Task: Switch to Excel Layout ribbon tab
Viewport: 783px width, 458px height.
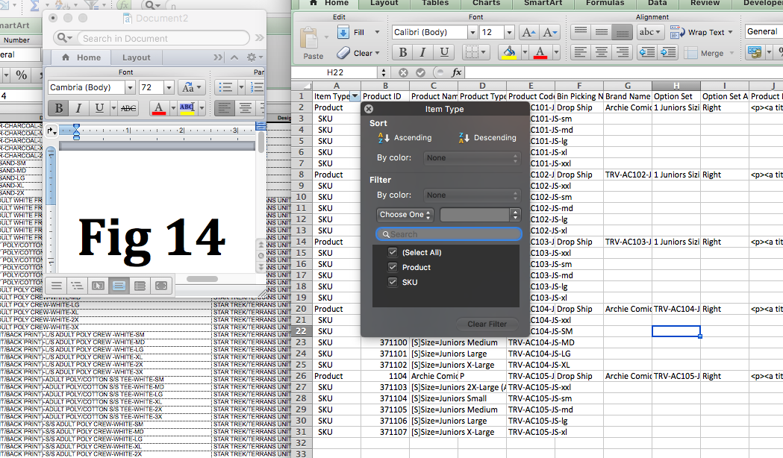Action: tap(384, 4)
